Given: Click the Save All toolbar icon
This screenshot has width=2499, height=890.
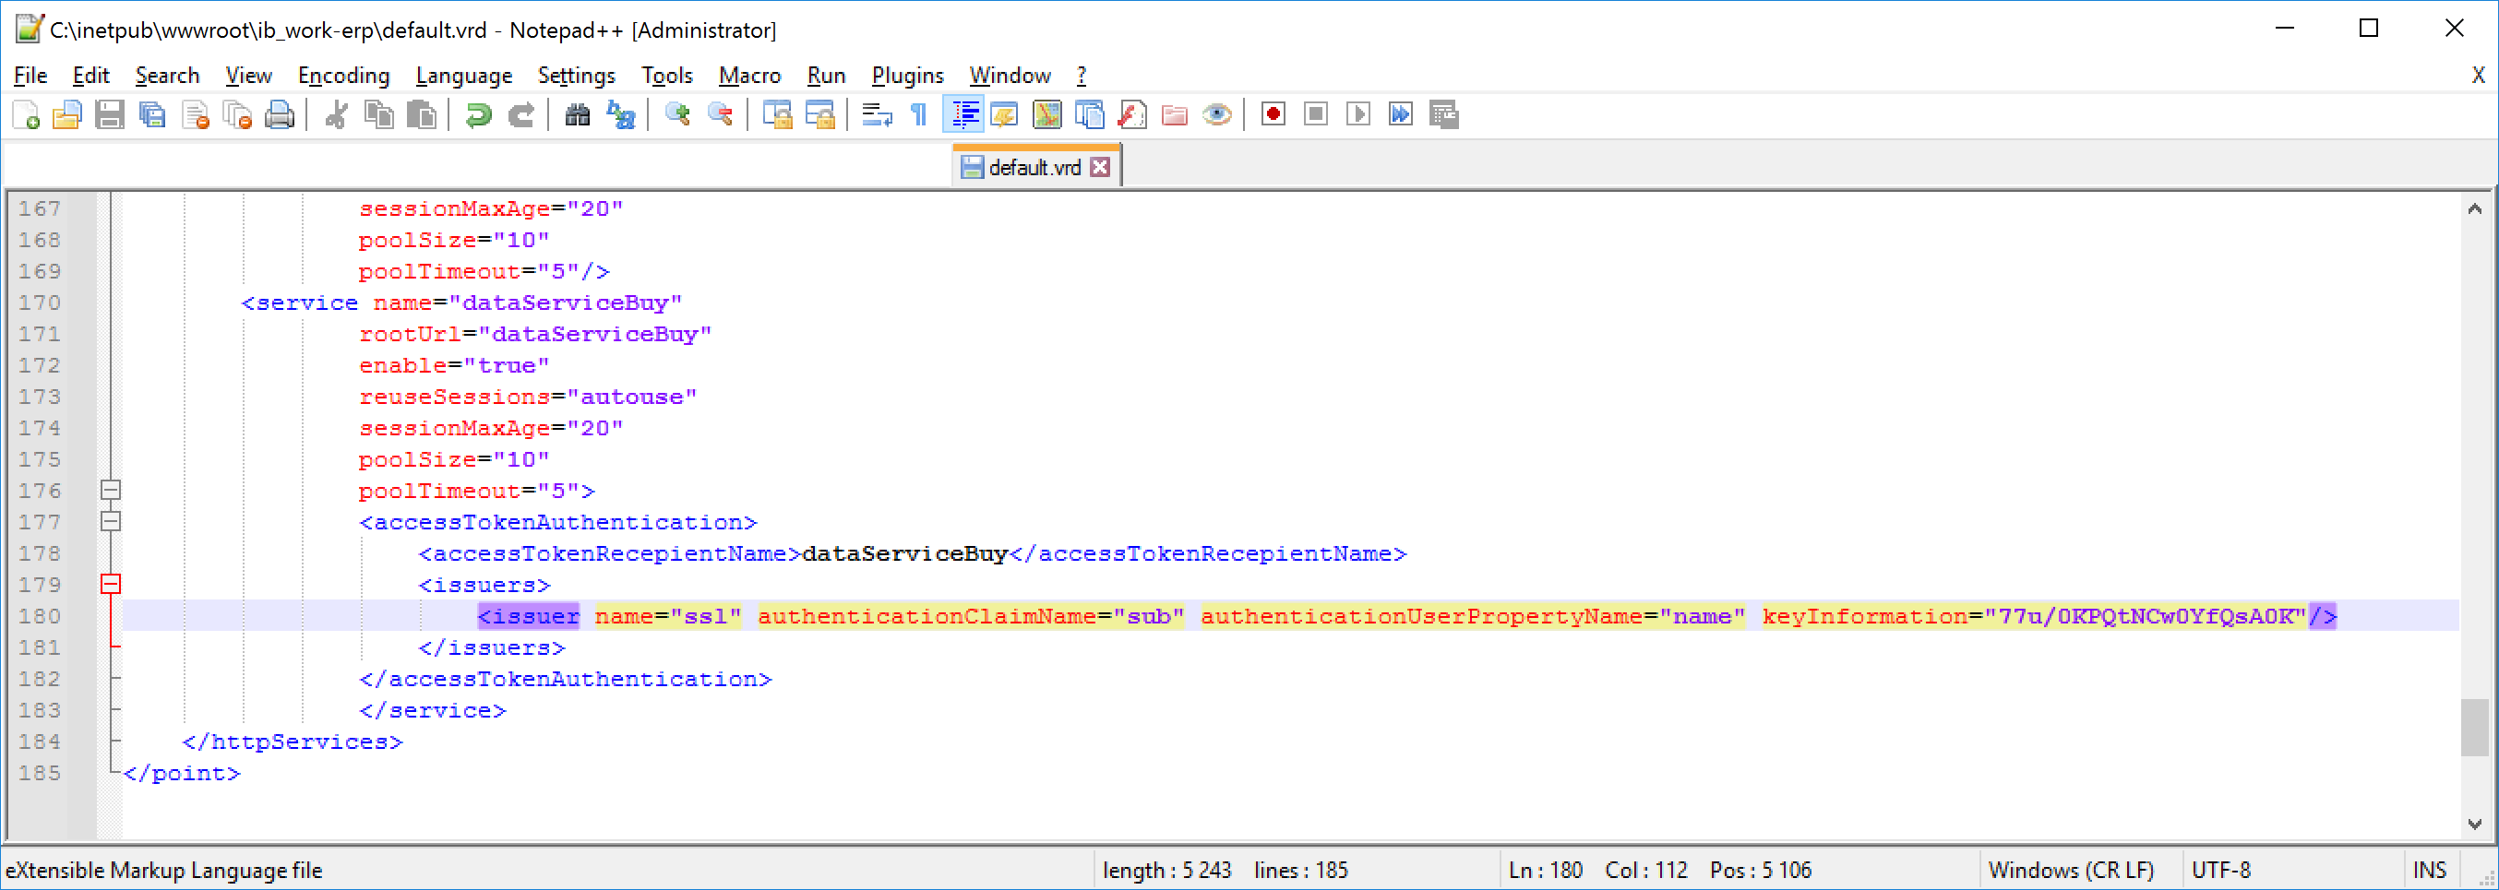Looking at the screenshot, I should (152, 115).
